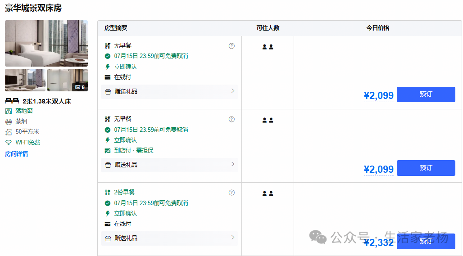Book the ¥2,332 room with 预订

tap(426, 241)
